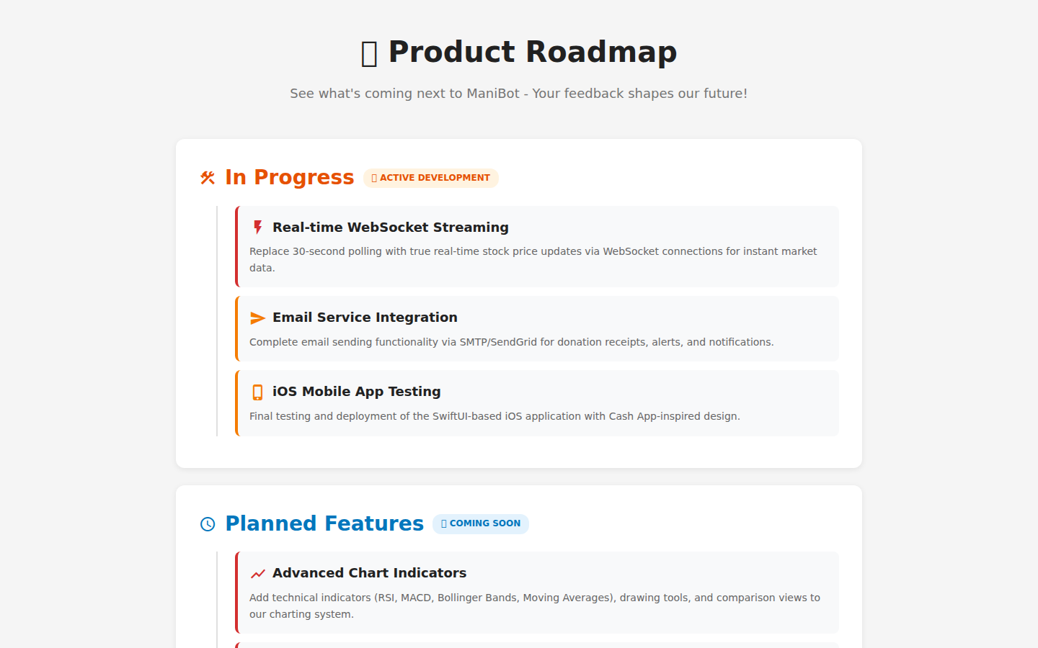Open the iOS Mobile App Testing card
The width and height of the screenshot is (1038, 648).
tap(536, 403)
